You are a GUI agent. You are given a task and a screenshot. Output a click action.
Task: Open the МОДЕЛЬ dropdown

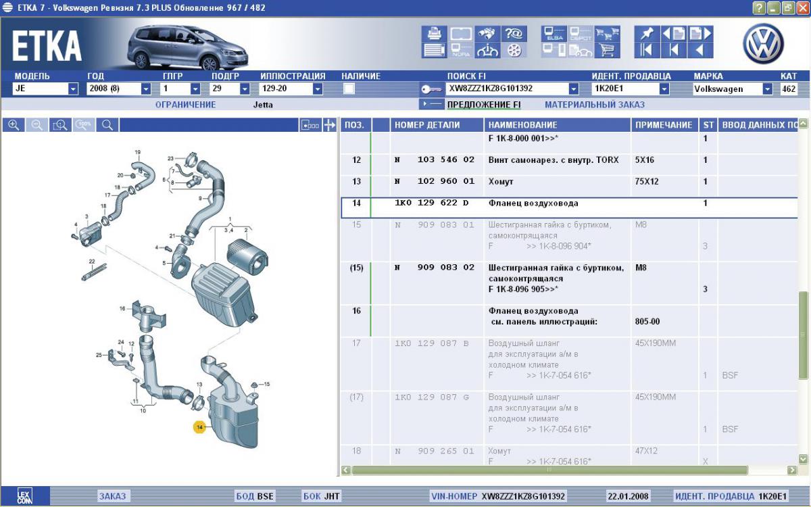73,89
